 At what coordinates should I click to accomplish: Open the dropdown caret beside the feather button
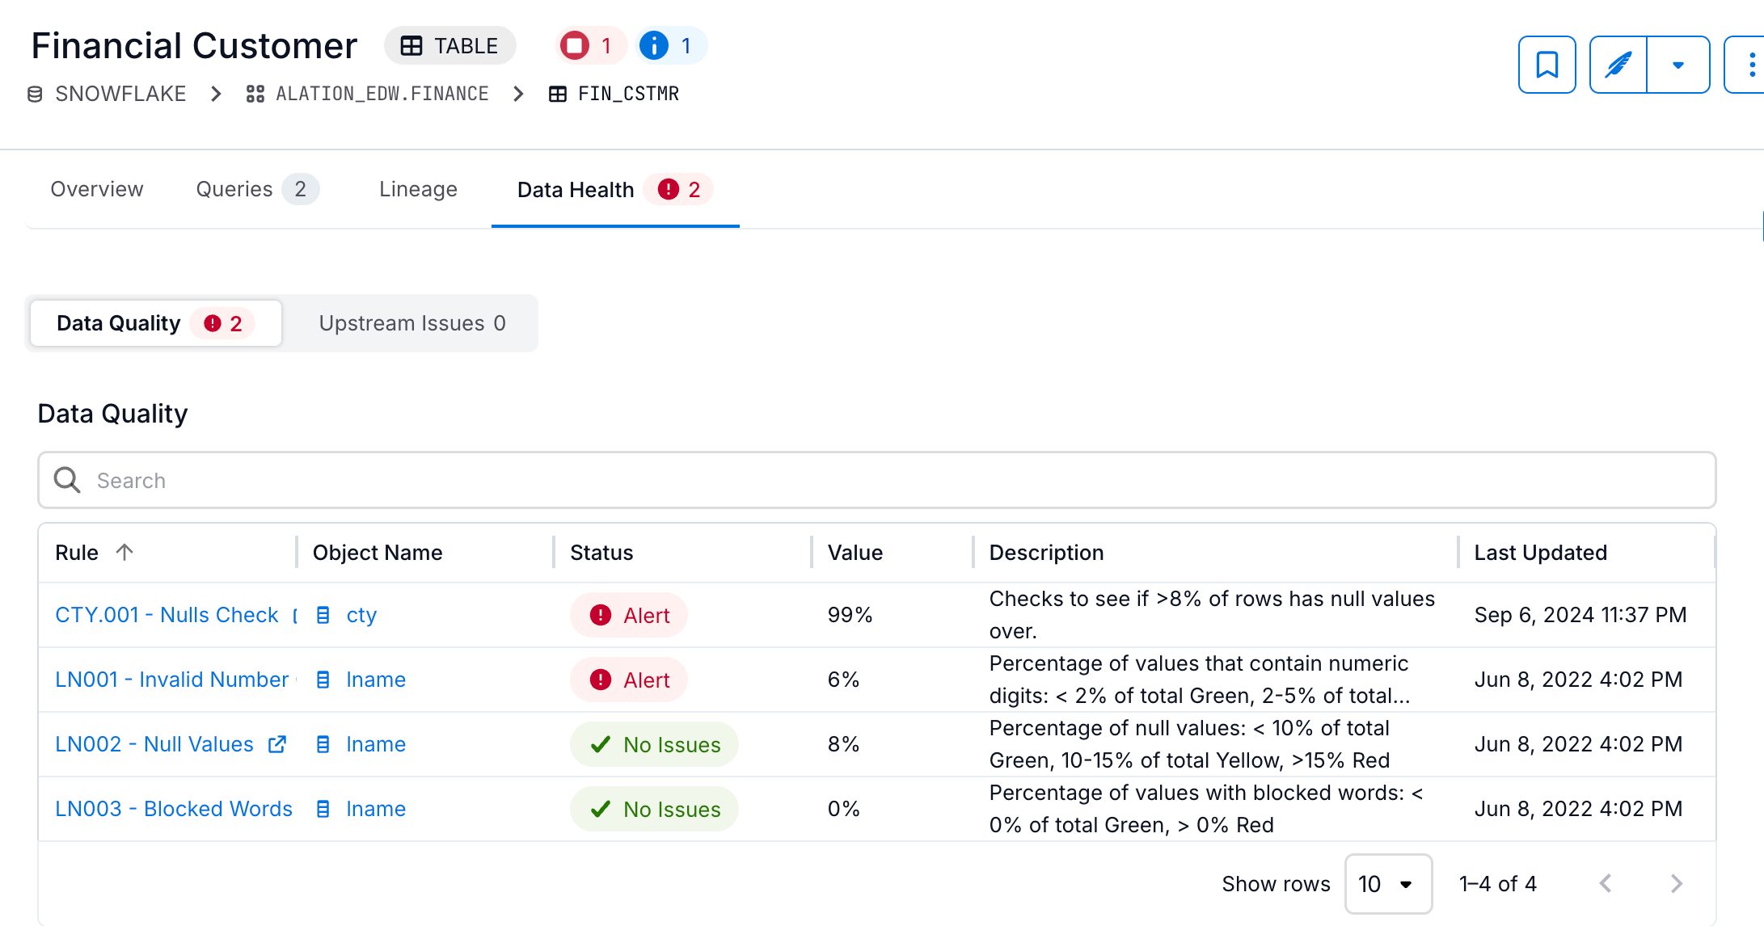click(x=1678, y=65)
